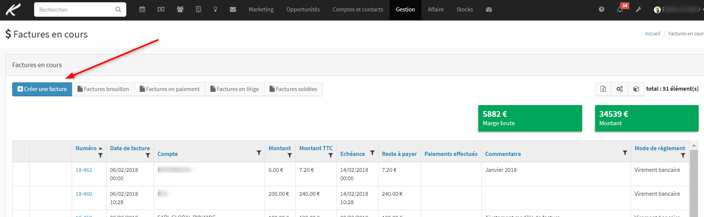Filter the Date de facture column
704x217 pixels.
click(148, 156)
